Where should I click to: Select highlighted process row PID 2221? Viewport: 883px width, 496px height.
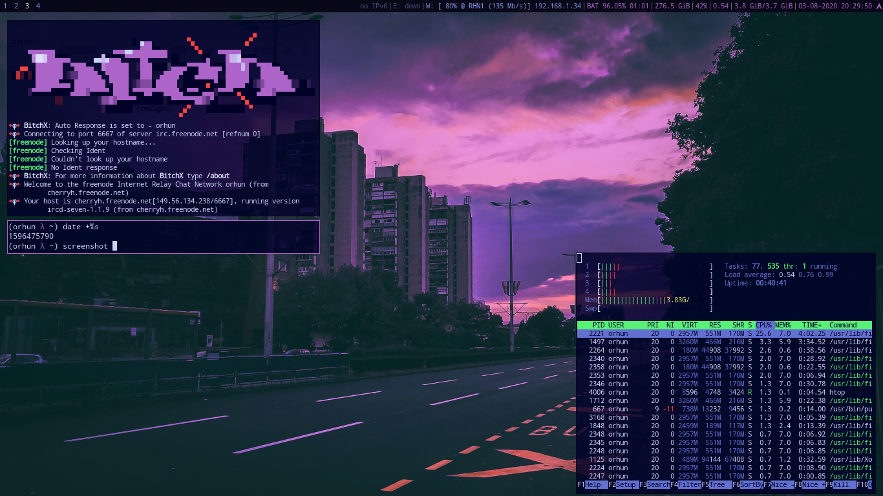725,333
